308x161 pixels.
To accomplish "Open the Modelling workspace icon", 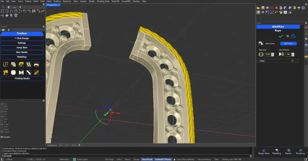I will tap(277, 150).
